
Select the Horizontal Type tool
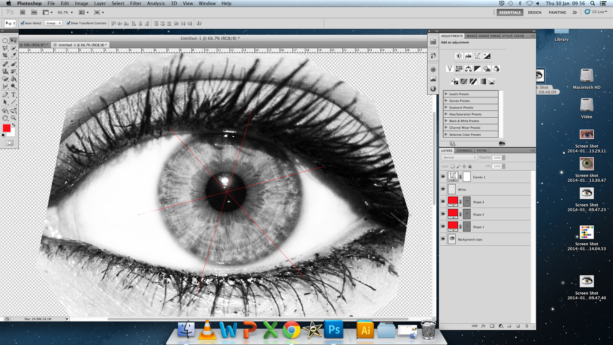tap(14, 94)
